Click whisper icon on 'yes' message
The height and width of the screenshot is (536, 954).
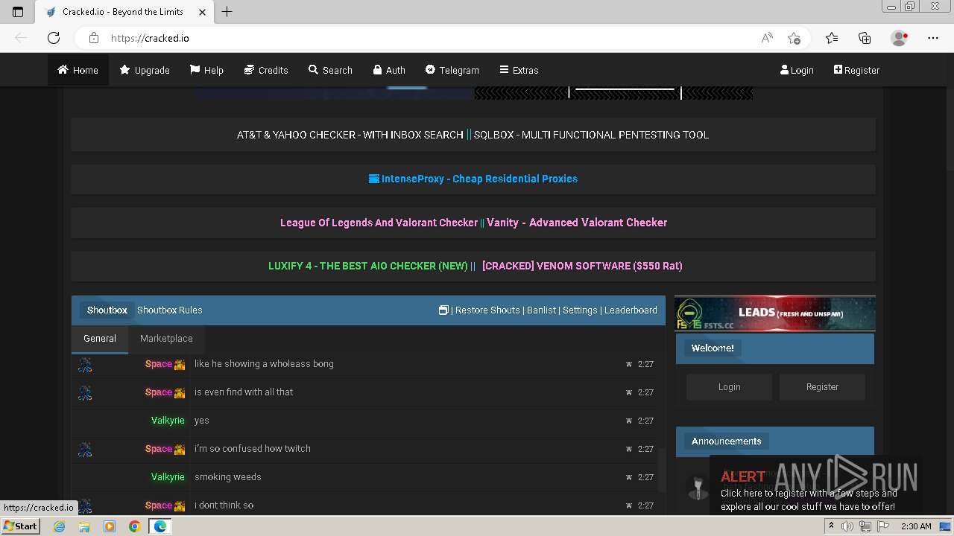pos(629,421)
